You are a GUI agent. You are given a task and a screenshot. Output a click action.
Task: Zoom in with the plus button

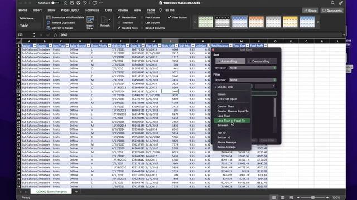[x=327, y=198]
